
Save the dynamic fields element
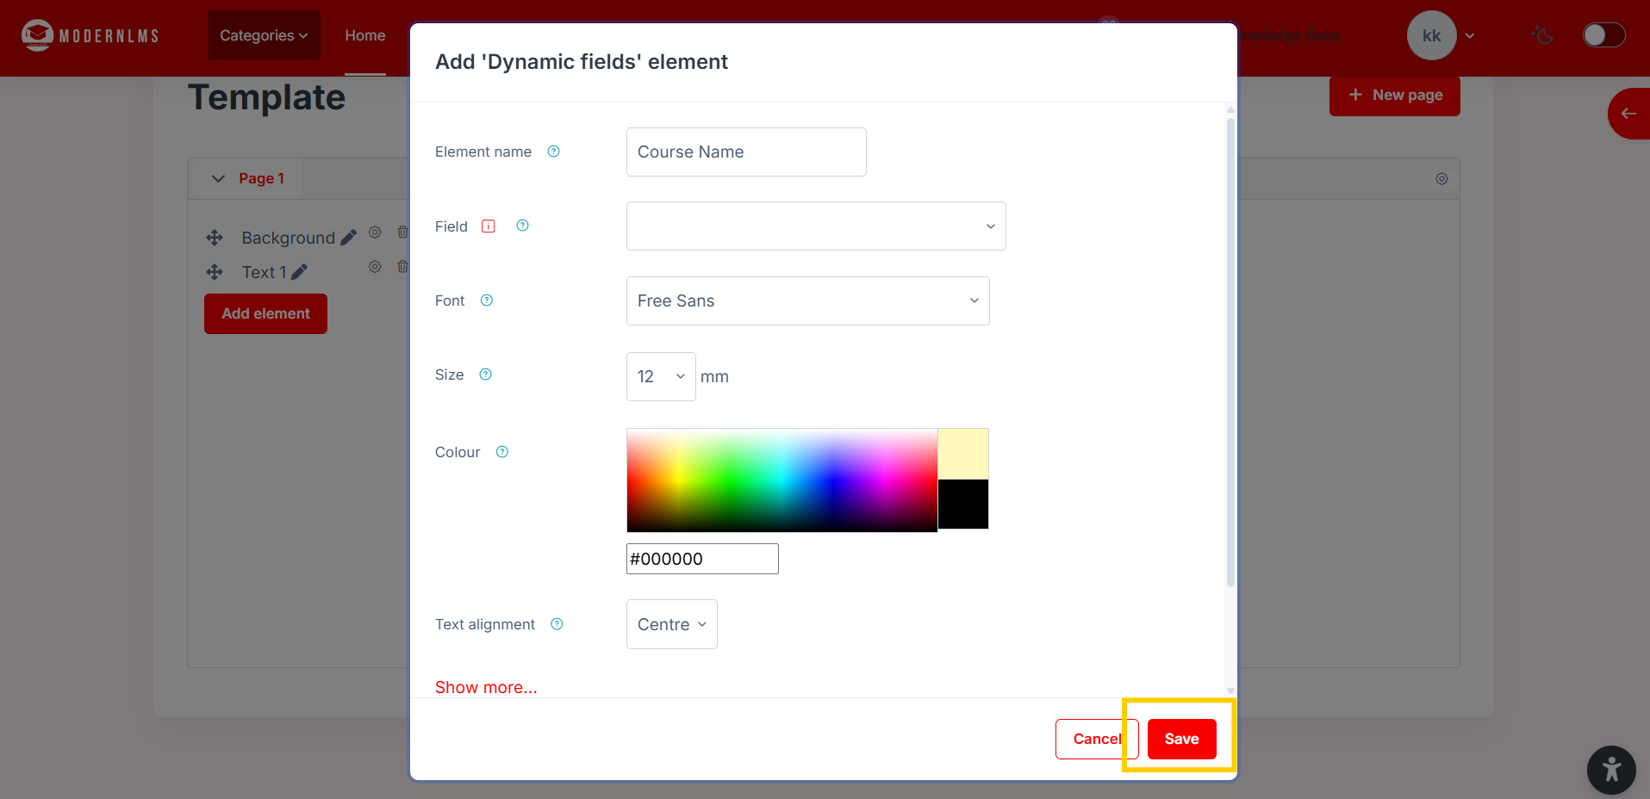pos(1181,739)
